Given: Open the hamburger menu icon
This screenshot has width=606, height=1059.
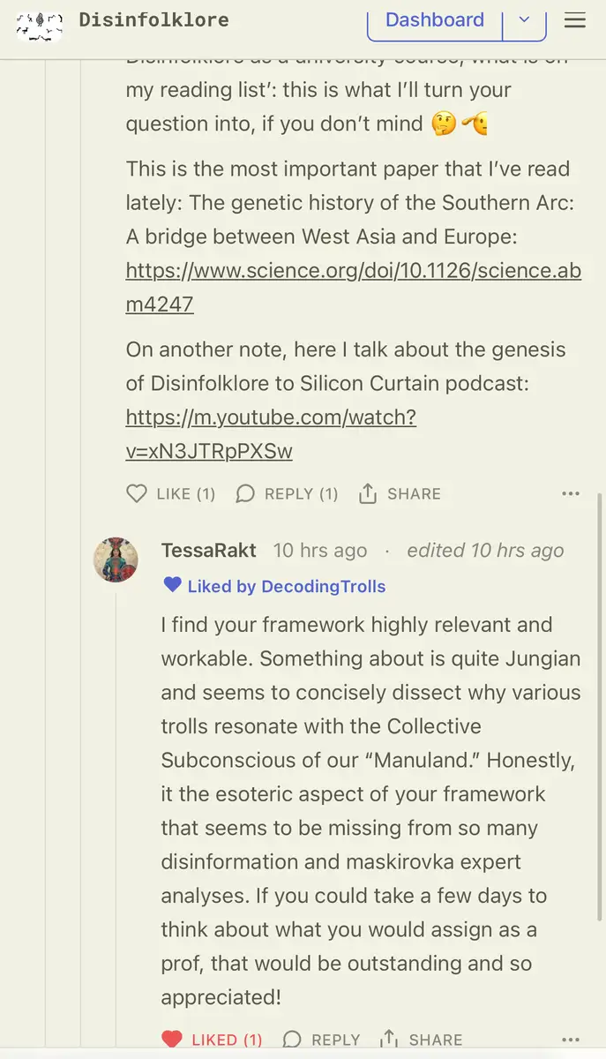Looking at the screenshot, I should (x=575, y=20).
